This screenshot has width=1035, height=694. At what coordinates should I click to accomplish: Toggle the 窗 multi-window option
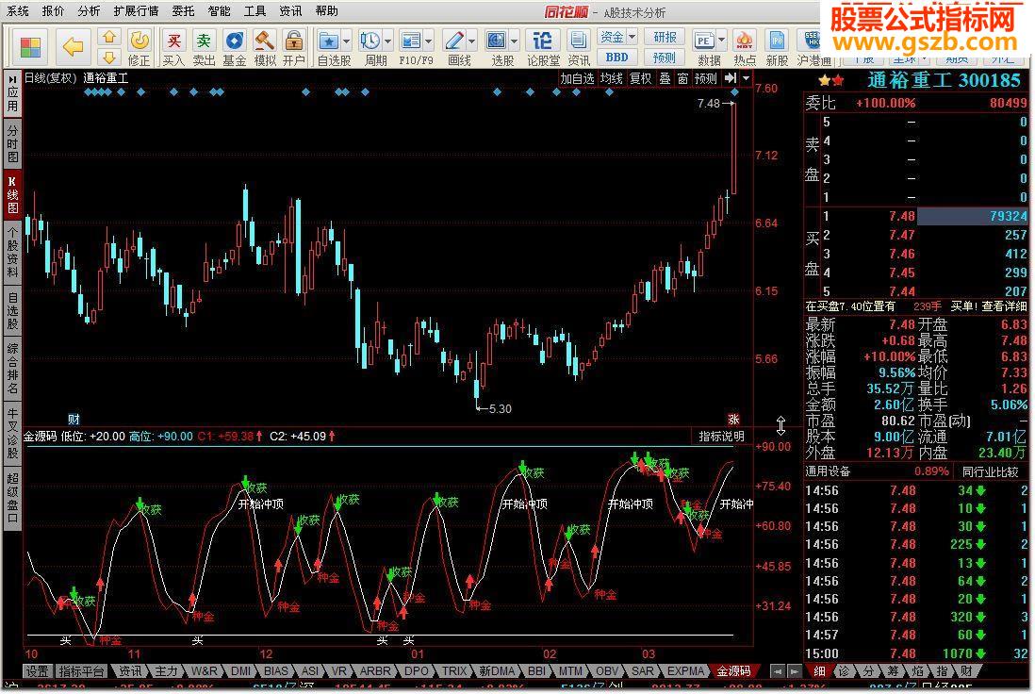[x=682, y=78]
